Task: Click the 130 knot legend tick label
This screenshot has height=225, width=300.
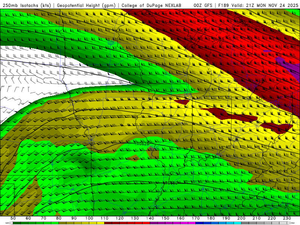Action: pyautogui.click(x=135, y=218)
